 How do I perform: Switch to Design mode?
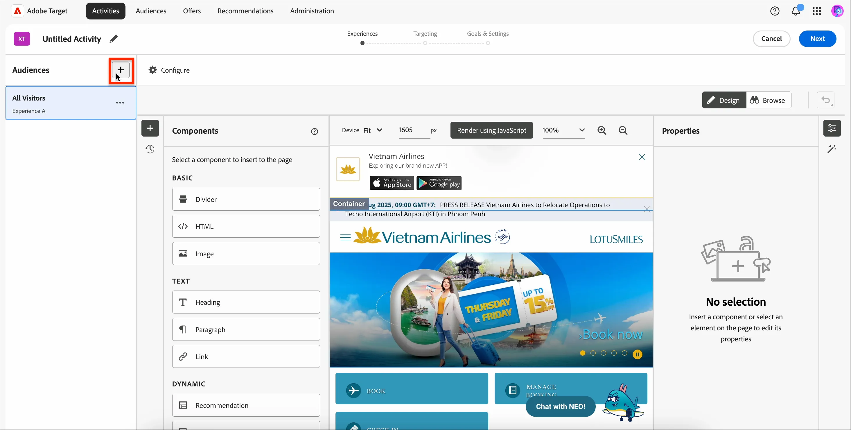tap(724, 100)
